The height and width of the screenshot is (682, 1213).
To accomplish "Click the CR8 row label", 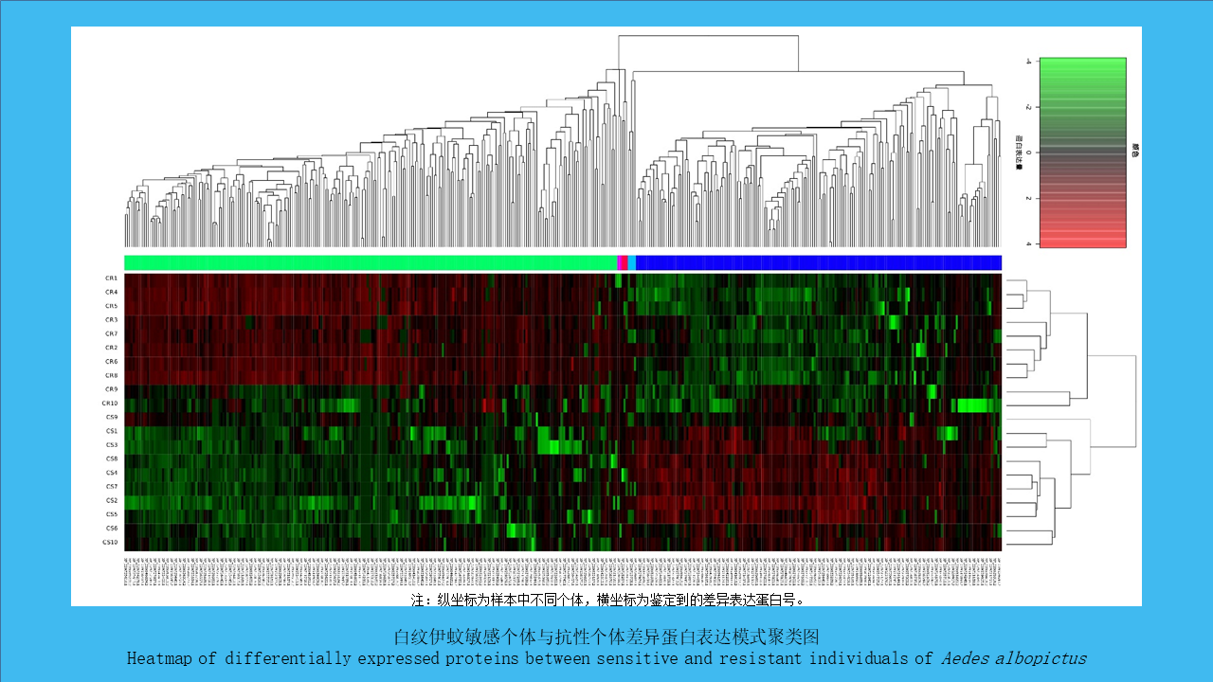I will (112, 375).
